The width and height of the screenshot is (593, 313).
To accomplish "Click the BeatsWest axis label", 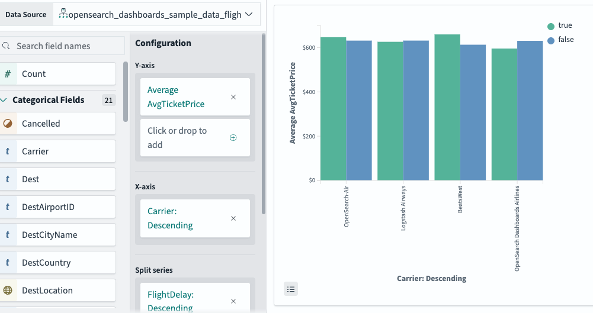I will point(460,199).
